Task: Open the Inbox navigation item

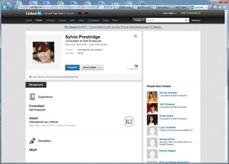Action: click(81, 20)
